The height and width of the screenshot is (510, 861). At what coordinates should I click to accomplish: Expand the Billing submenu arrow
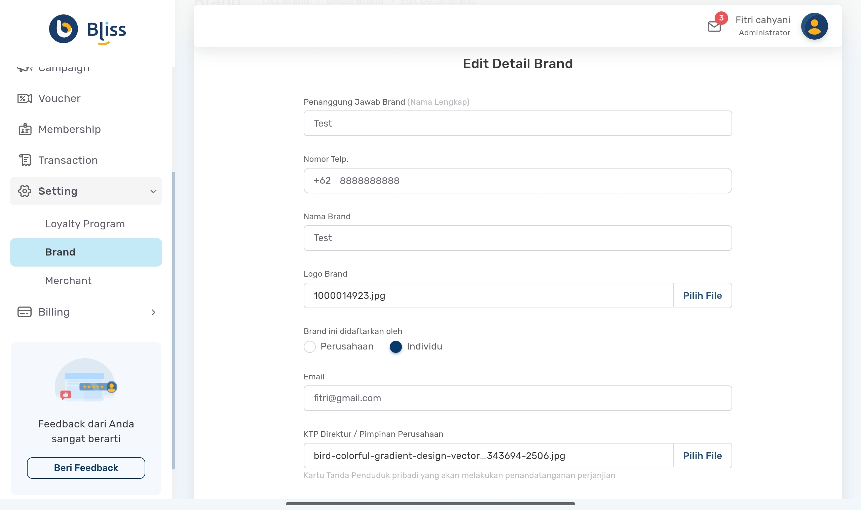[x=153, y=312]
